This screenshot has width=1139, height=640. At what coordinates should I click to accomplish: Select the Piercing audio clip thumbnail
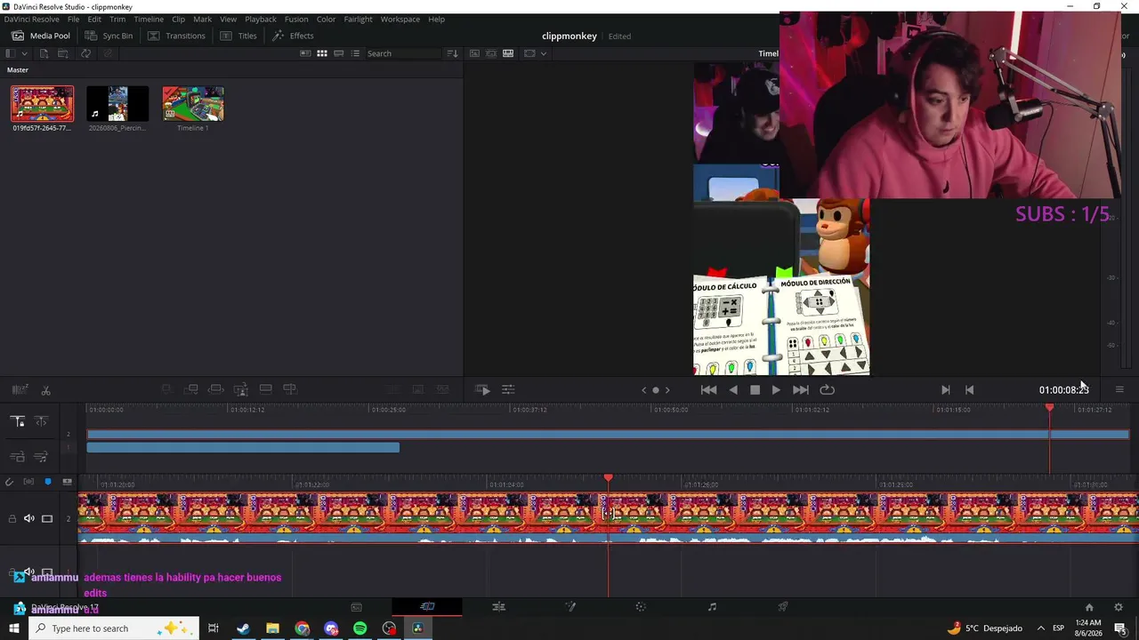click(117, 104)
